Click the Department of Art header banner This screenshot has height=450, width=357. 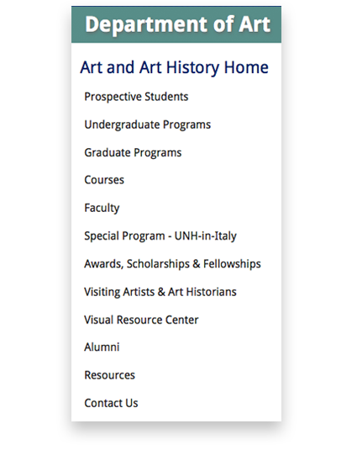(176, 24)
